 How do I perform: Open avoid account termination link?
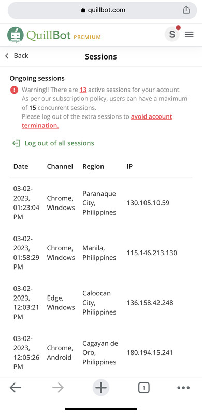97,121
